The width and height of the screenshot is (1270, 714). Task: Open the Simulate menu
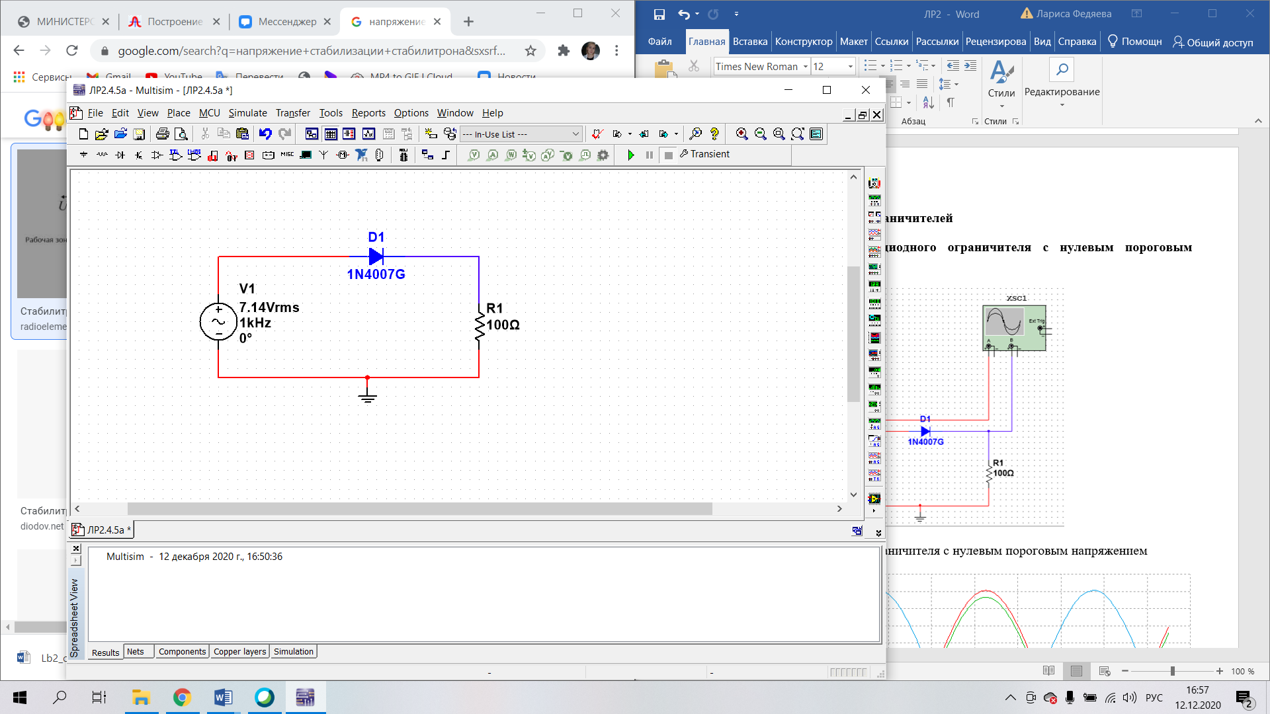click(x=247, y=113)
